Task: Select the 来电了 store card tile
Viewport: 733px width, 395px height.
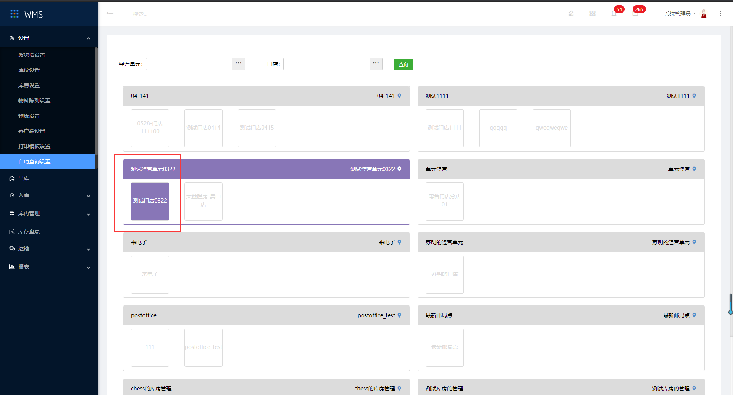Action: [x=150, y=275]
